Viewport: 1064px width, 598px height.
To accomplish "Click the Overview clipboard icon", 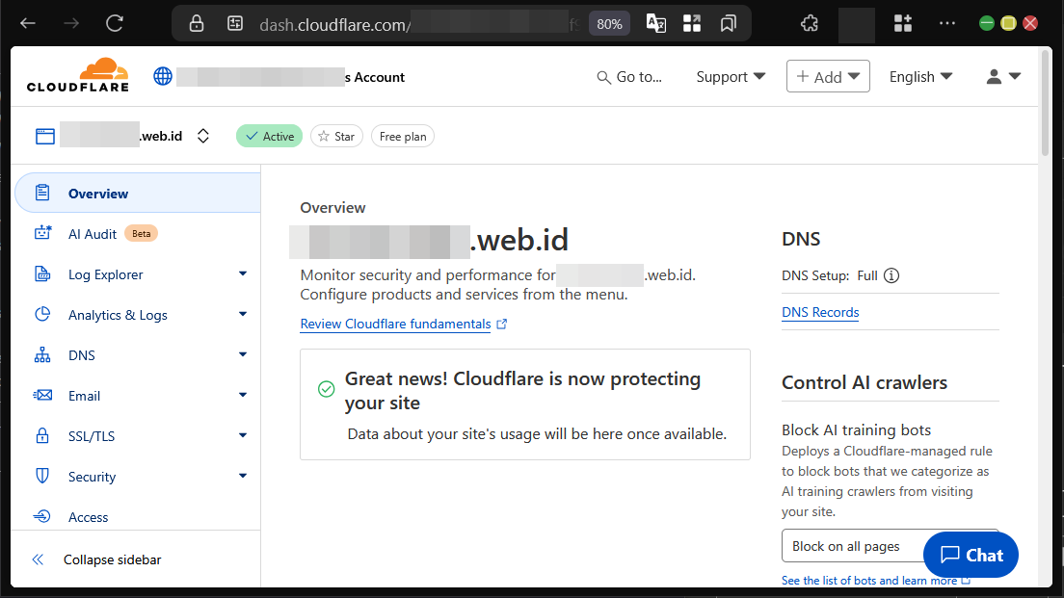I will (42, 193).
